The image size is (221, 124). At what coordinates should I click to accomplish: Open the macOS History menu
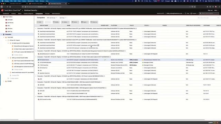(24, 1)
